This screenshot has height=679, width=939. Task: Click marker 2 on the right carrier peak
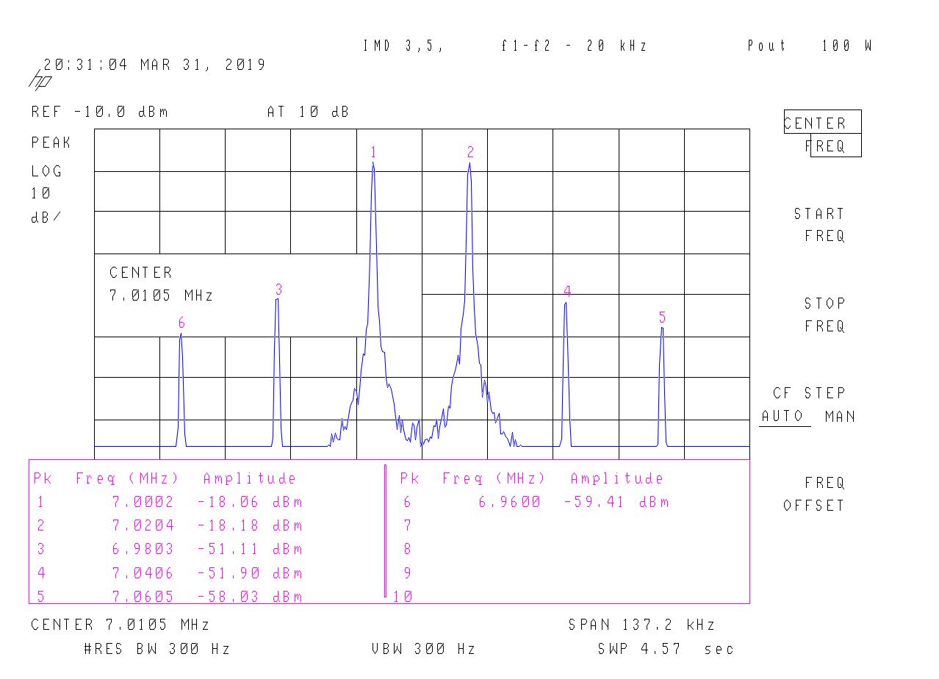tap(470, 153)
